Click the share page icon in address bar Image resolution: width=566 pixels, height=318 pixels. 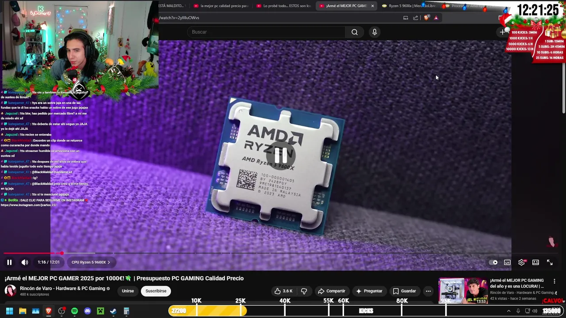click(x=416, y=18)
